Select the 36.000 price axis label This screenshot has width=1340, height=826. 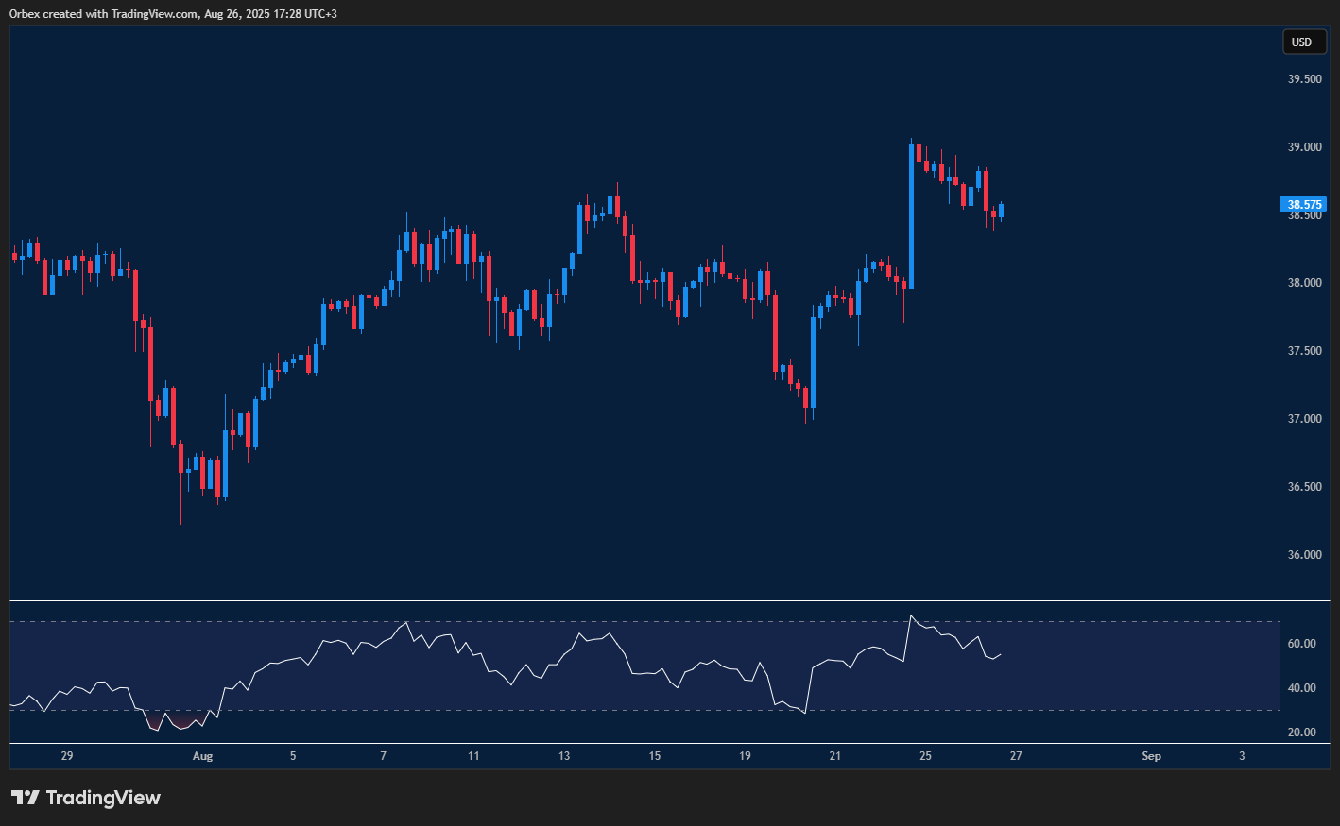pos(1304,555)
